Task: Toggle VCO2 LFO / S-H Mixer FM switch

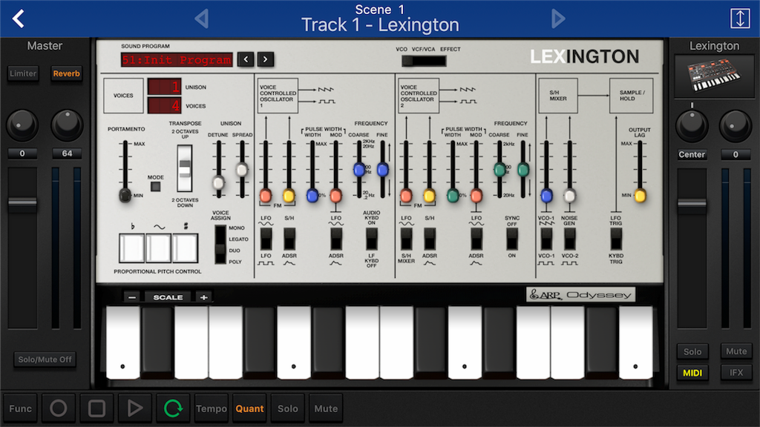Action: click(x=406, y=239)
